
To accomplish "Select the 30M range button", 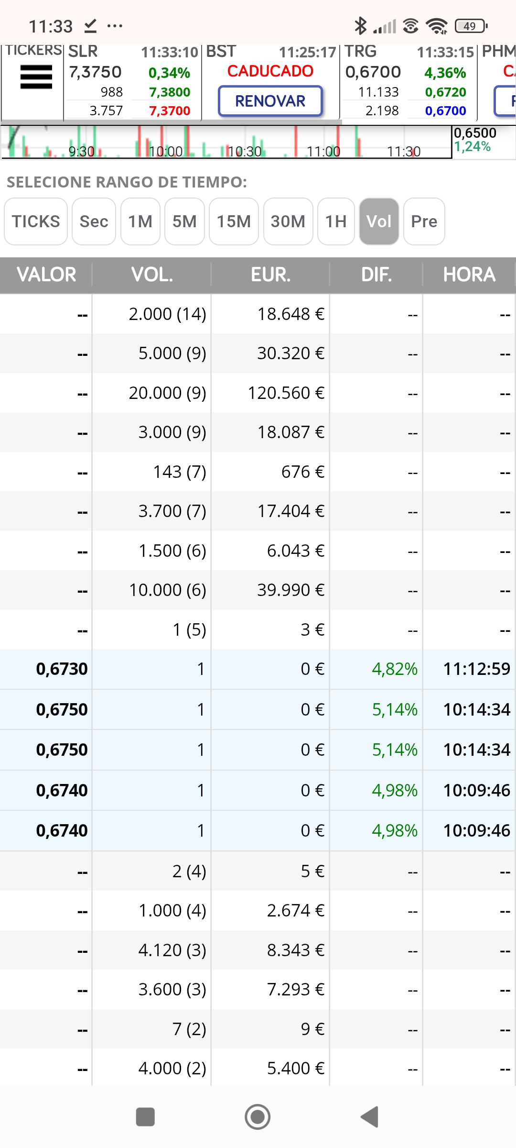I will [288, 221].
